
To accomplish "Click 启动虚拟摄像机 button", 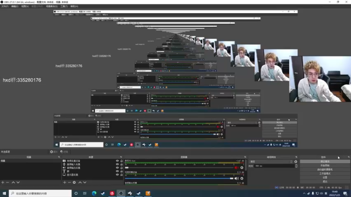I will coord(325,169).
